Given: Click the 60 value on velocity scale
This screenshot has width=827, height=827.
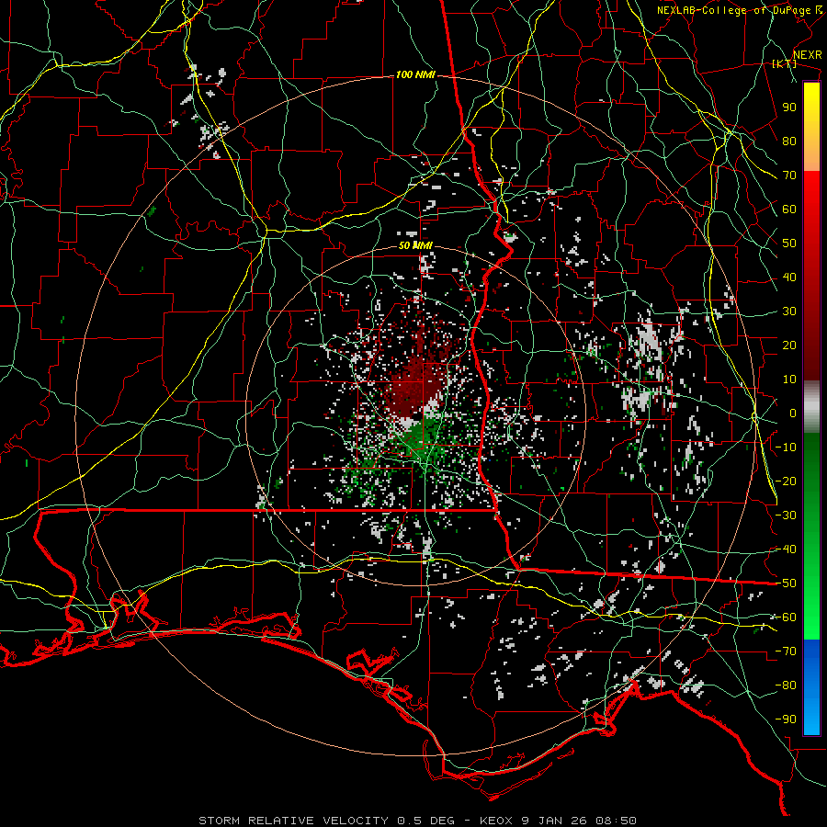Looking at the screenshot, I should 789,209.
